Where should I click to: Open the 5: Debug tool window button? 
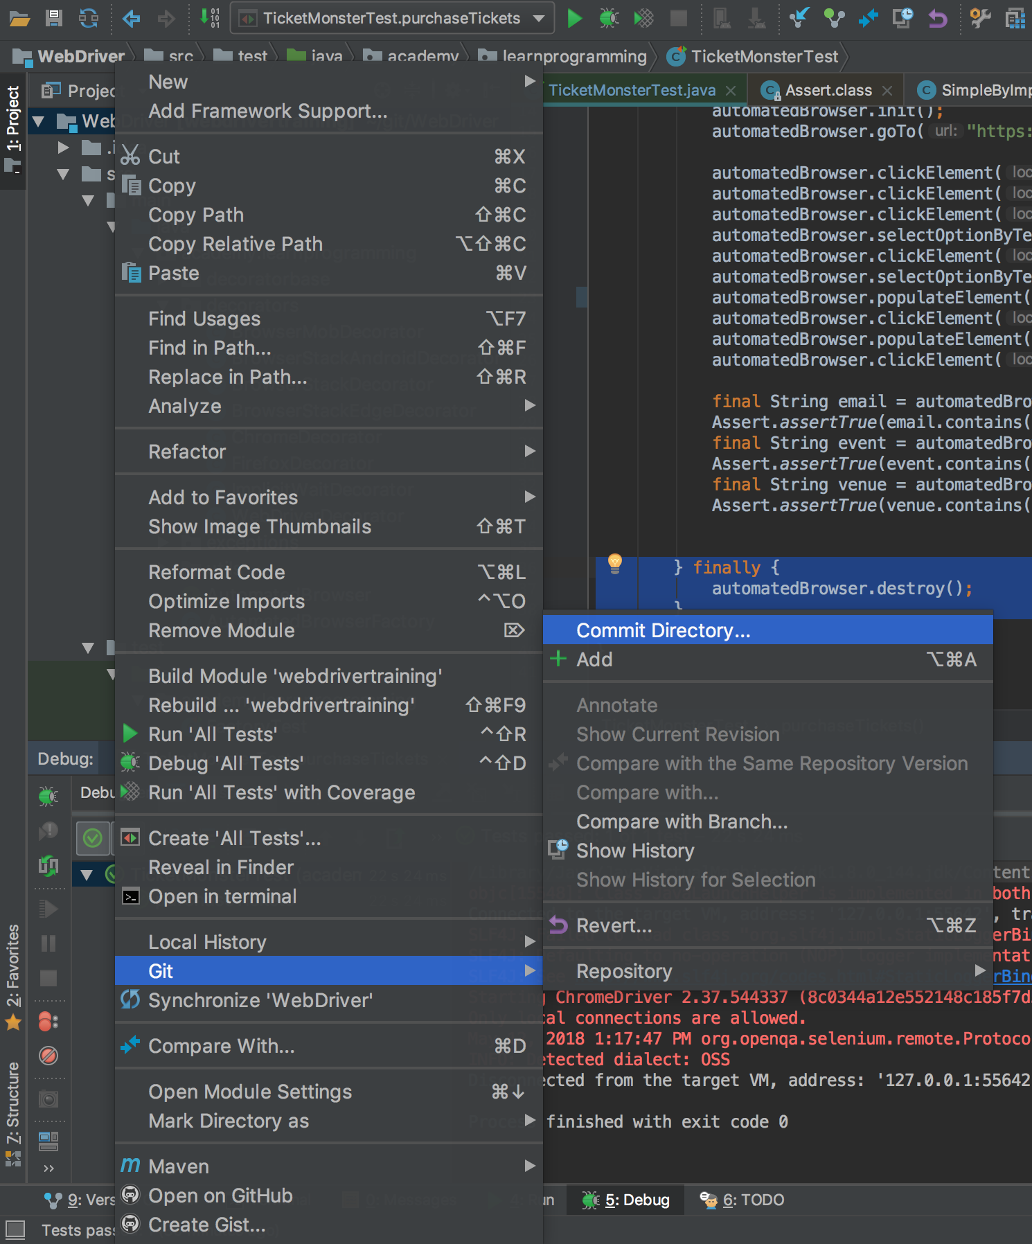(x=627, y=1200)
